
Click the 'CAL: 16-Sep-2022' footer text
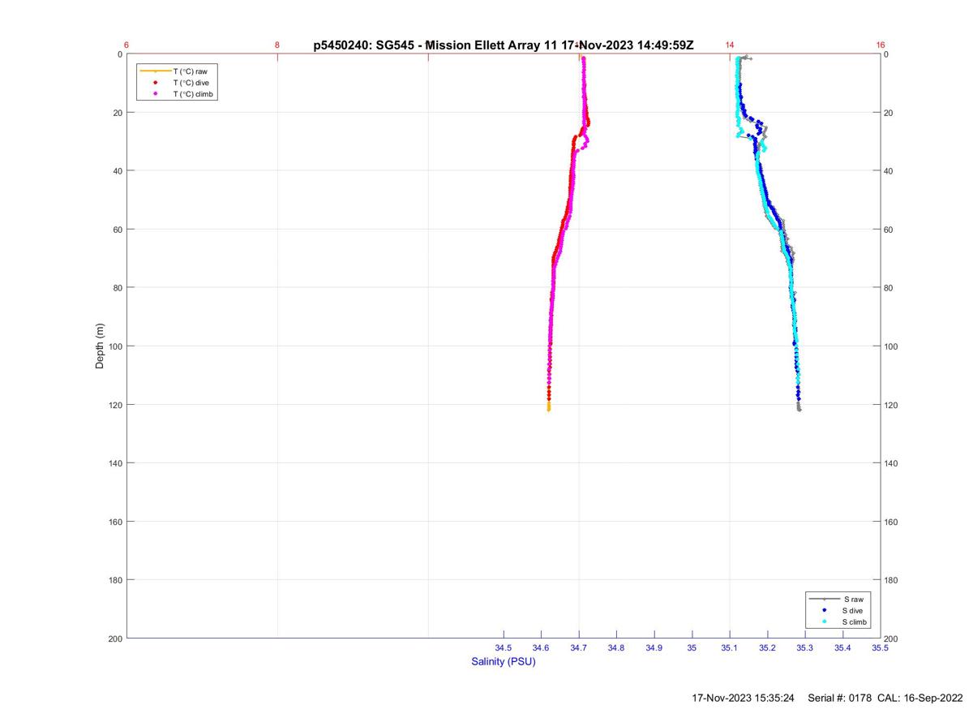(920, 698)
